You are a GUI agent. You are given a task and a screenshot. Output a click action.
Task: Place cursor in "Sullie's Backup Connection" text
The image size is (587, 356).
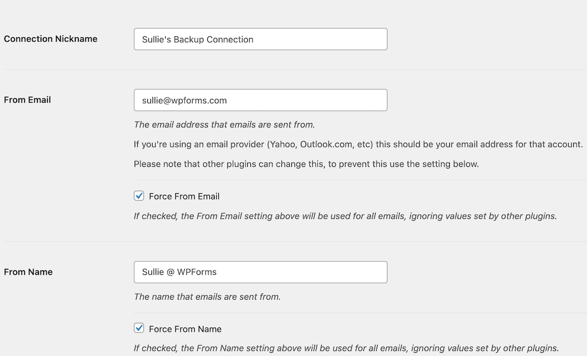[x=198, y=39]
